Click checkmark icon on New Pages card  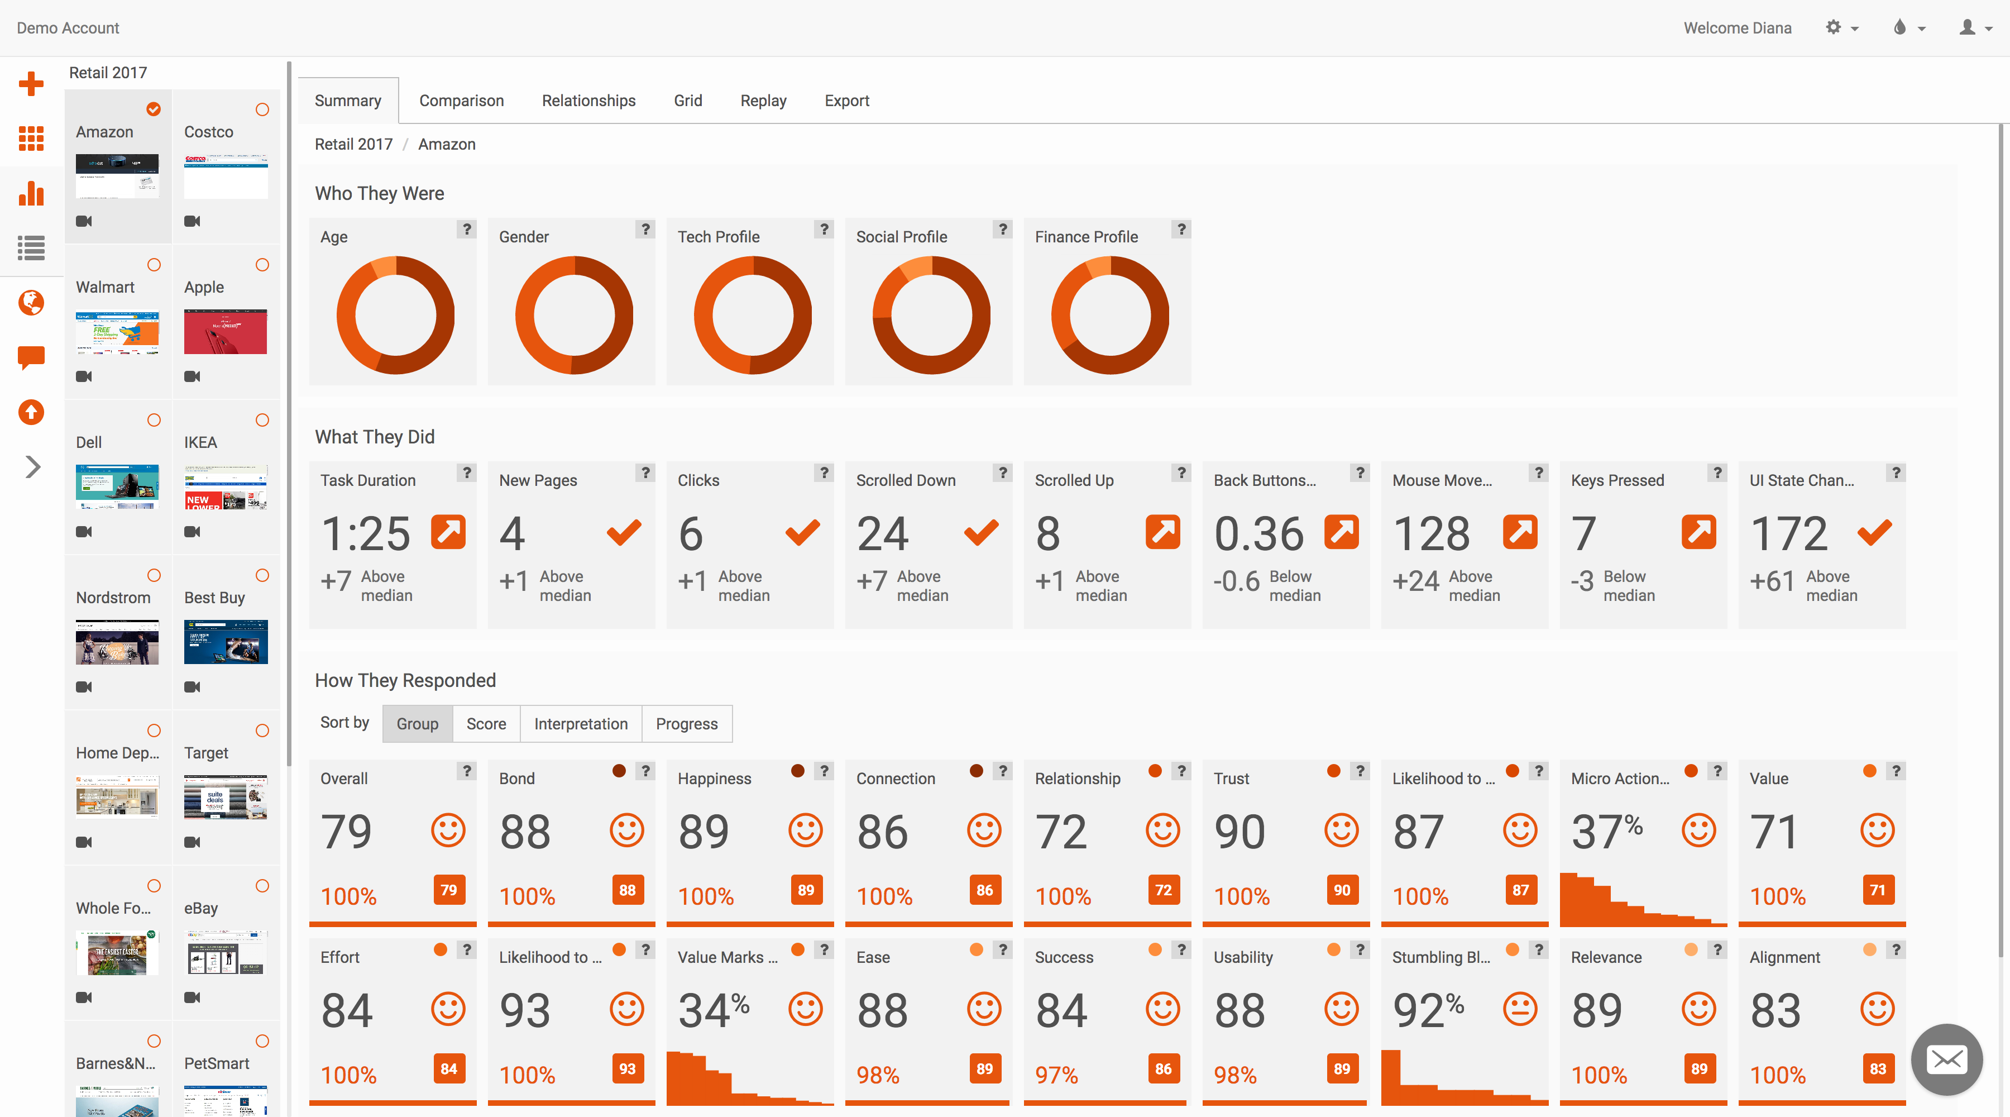point(624,532)
